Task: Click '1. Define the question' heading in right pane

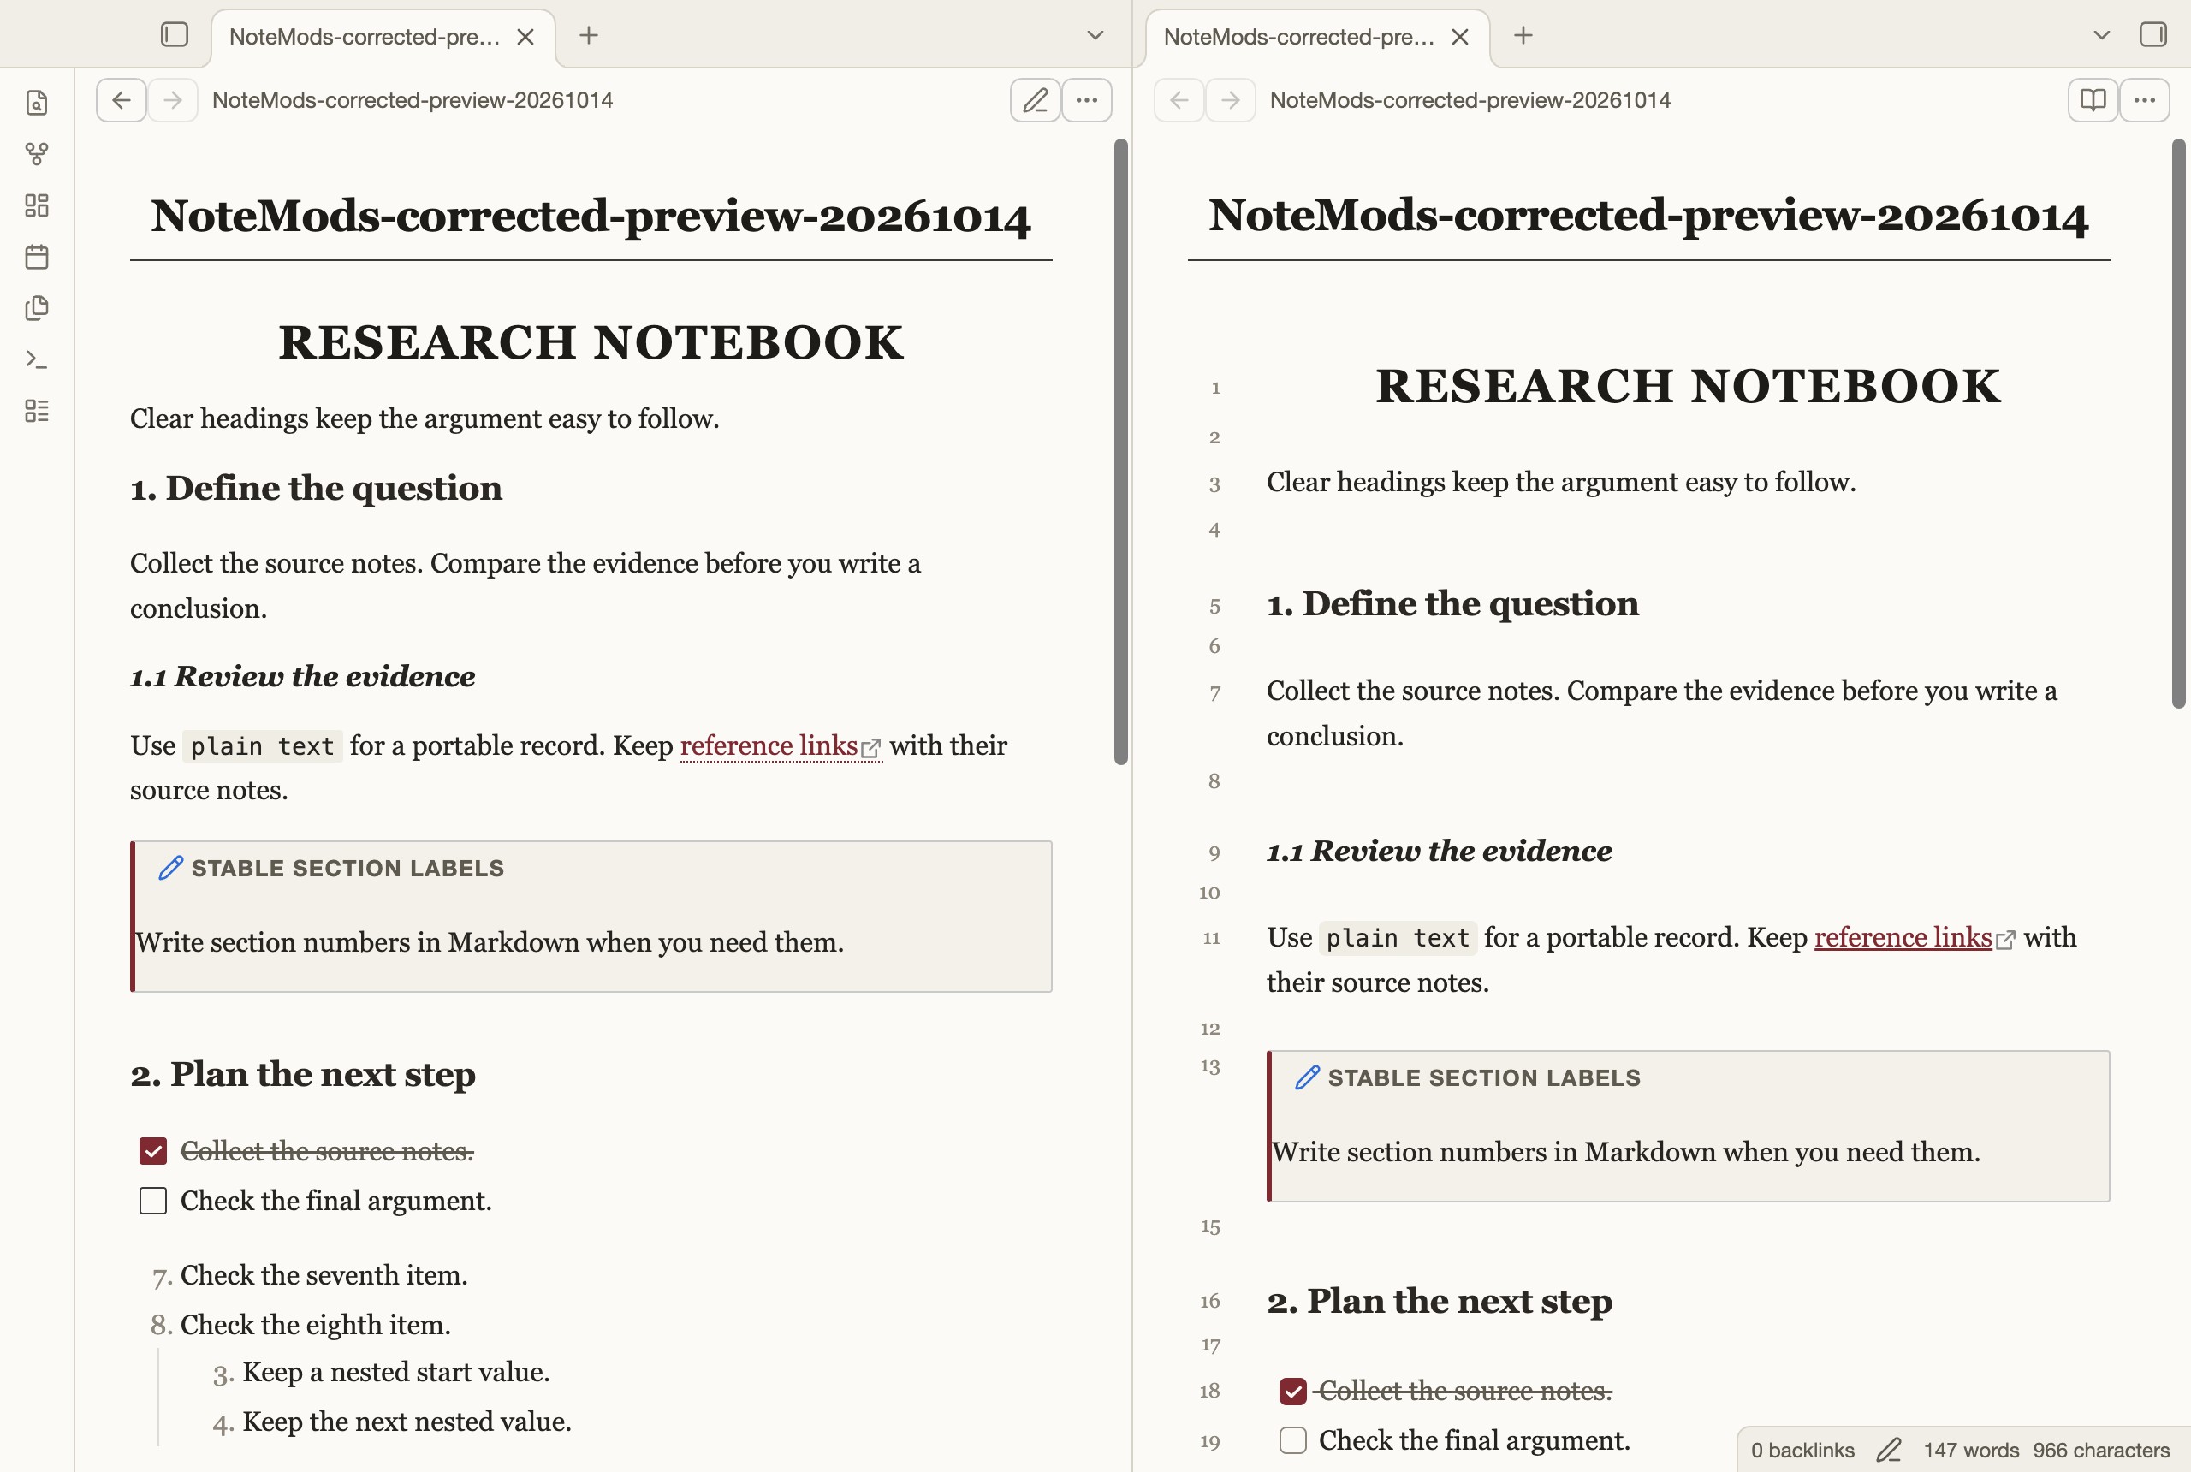Action: [1452, 602]
